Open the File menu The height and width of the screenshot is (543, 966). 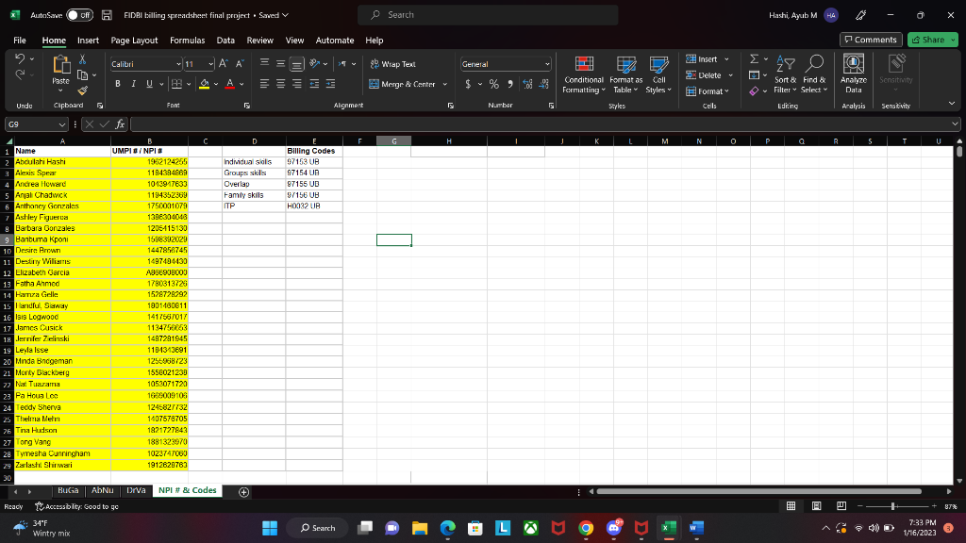pyautogui.click(x=20, y=40)
